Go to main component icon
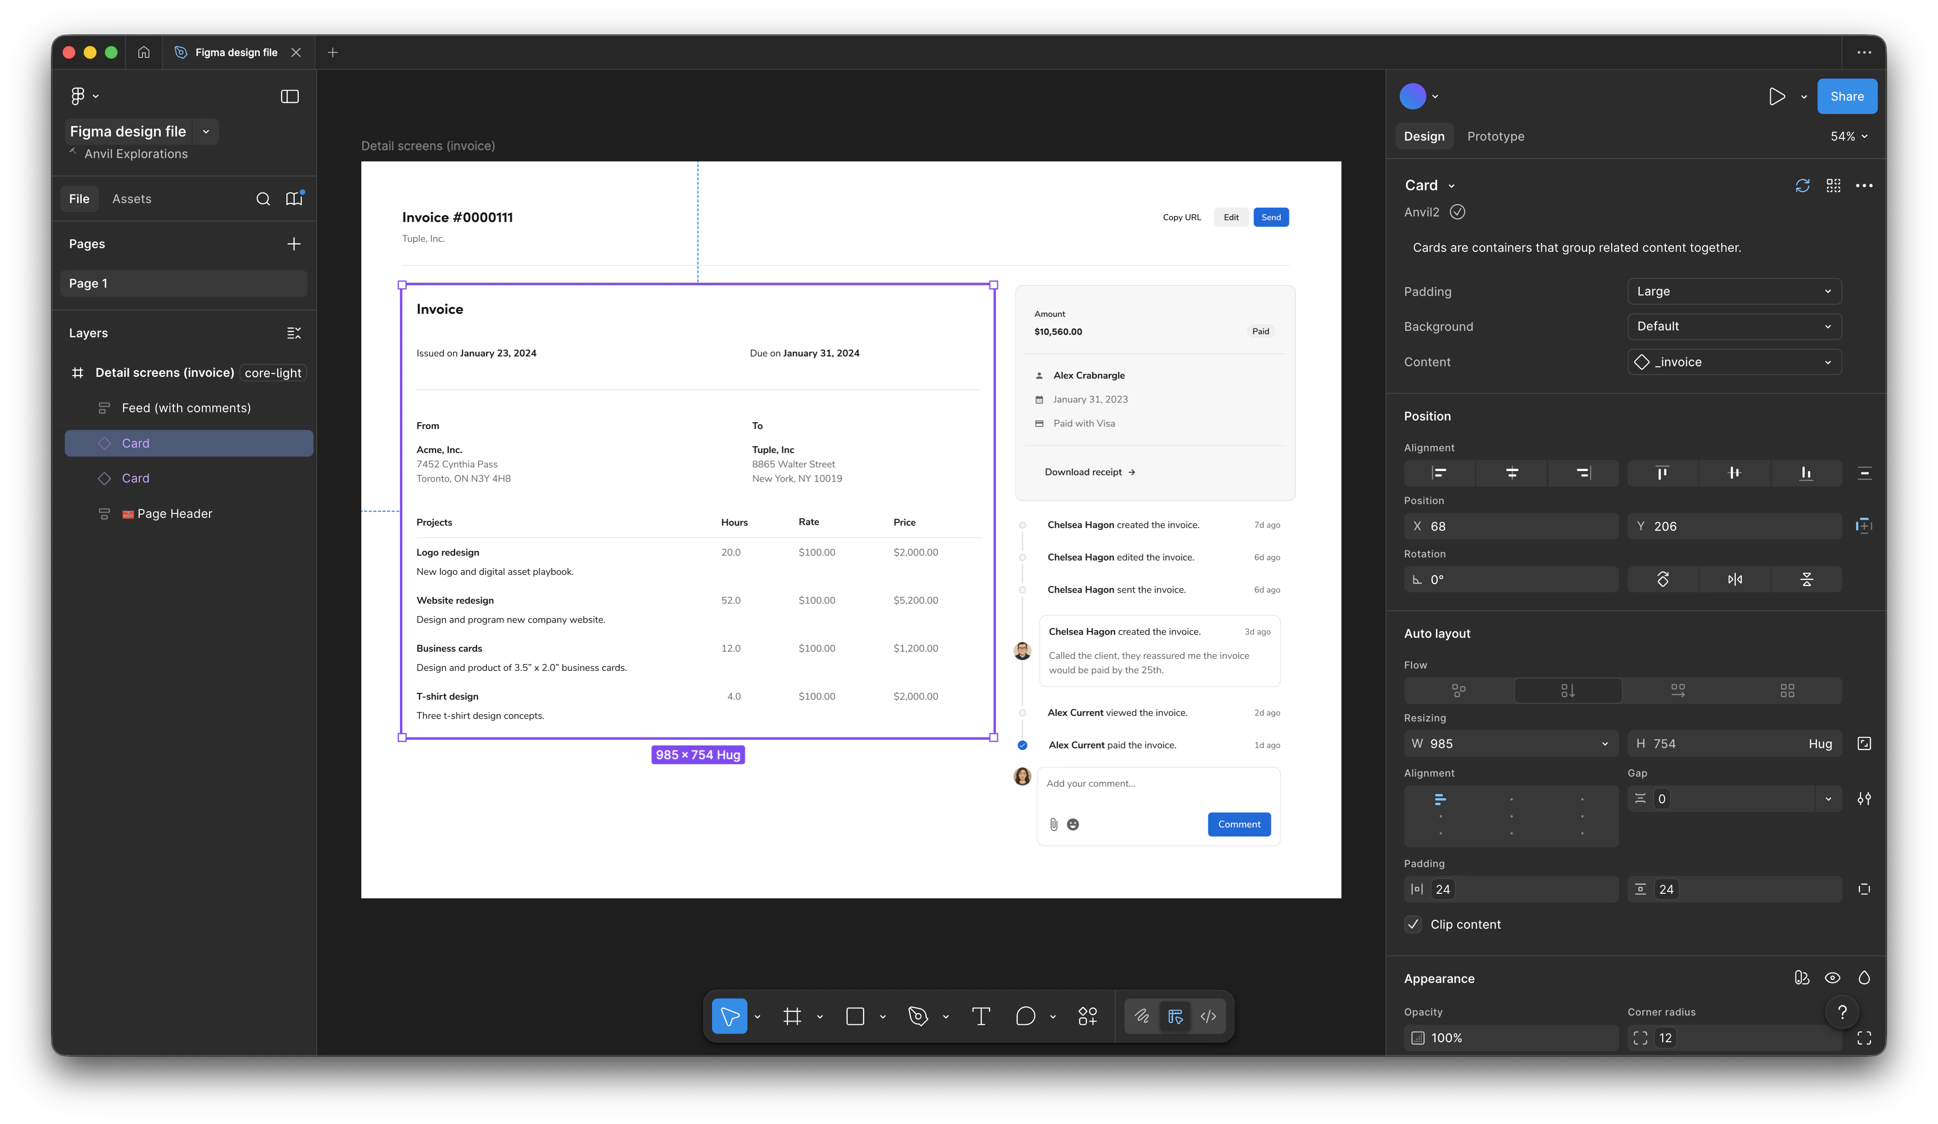1938x1124 pixels. pos(1833,185)
